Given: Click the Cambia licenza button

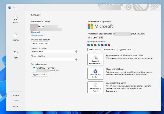Looking at the screenshot, I should click(x=110, y=49).
